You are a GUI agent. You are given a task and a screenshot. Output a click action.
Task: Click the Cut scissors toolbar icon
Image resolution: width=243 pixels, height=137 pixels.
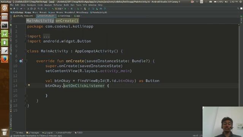point(28,9)
